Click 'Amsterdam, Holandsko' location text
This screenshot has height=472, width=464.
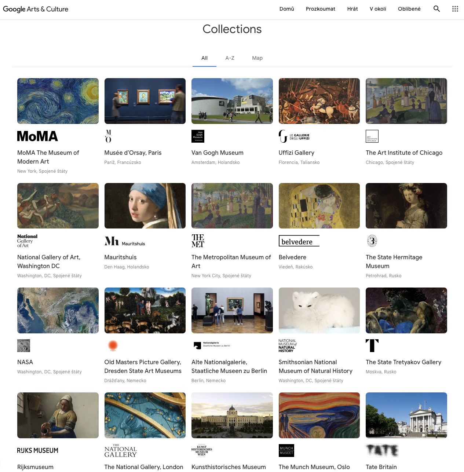click(215, 162)
